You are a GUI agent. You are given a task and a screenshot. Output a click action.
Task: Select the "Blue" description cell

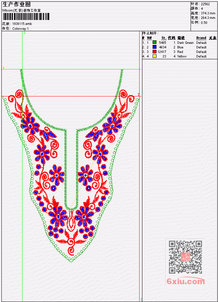(x=180, y=47)
